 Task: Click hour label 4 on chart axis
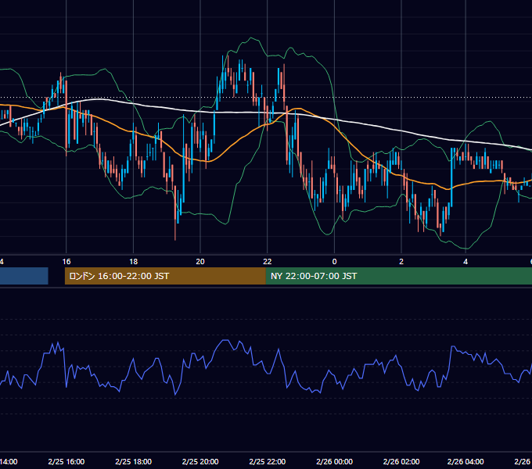[x=465, y=262]
